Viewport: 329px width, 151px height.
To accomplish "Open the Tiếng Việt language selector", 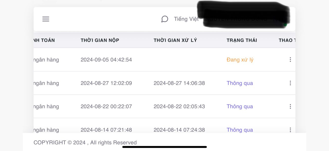I will 186,19.
